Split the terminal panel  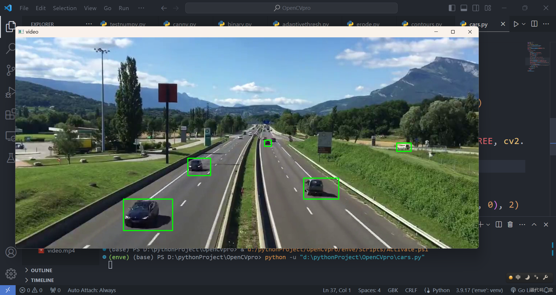(x=499, y=224)
